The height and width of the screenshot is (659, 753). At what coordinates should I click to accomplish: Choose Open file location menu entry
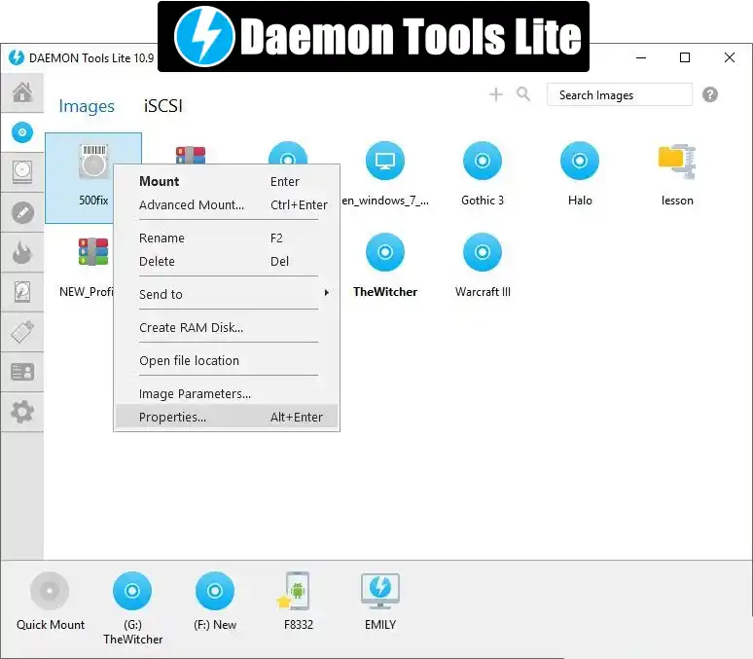226,360
